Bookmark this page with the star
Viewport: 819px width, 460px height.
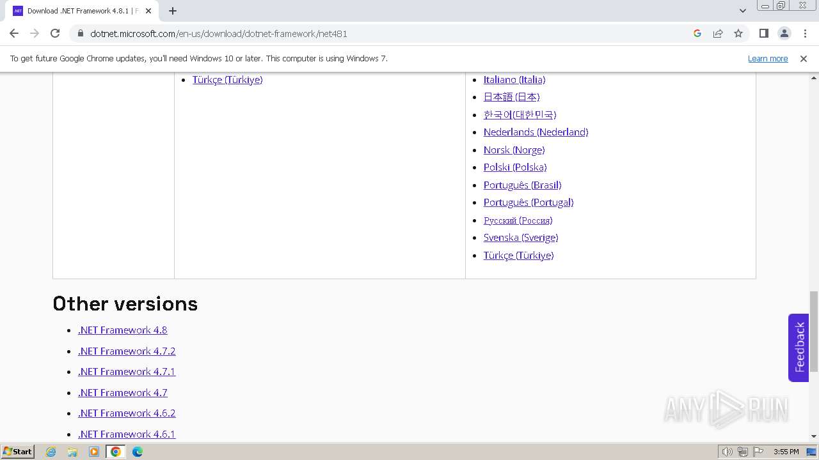(x=738, y=33)
